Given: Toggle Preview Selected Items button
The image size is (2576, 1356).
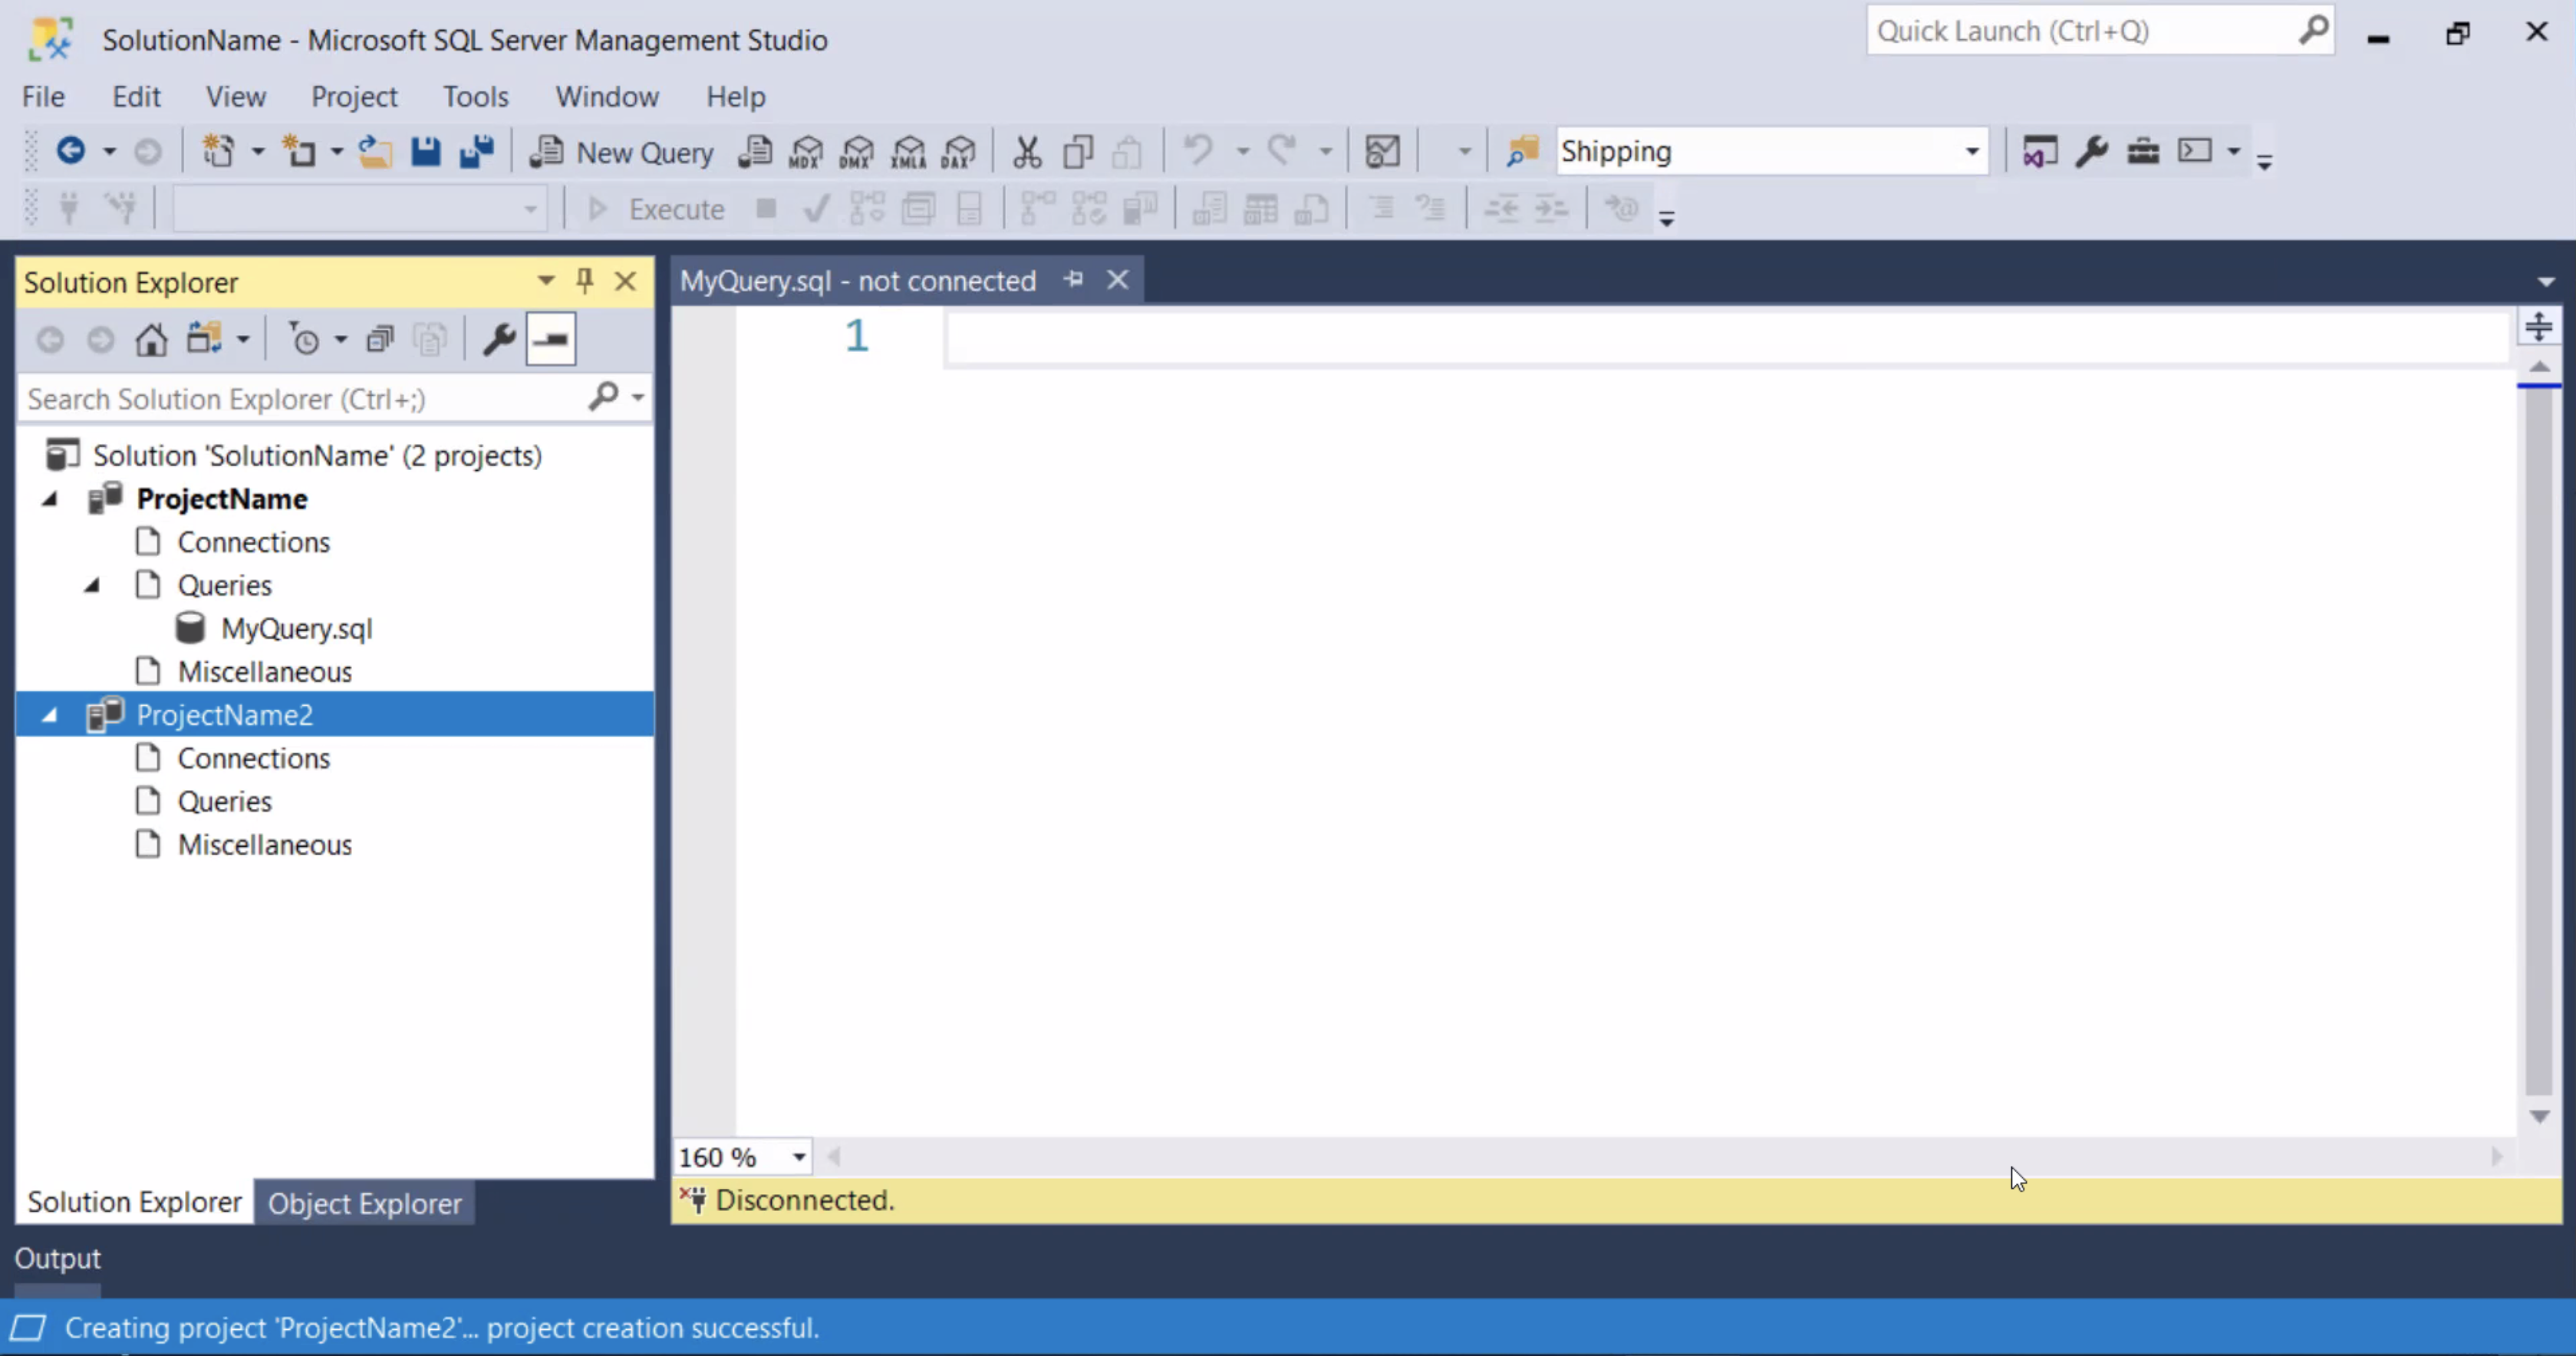Looking at the screenshot, I should 551,340.
